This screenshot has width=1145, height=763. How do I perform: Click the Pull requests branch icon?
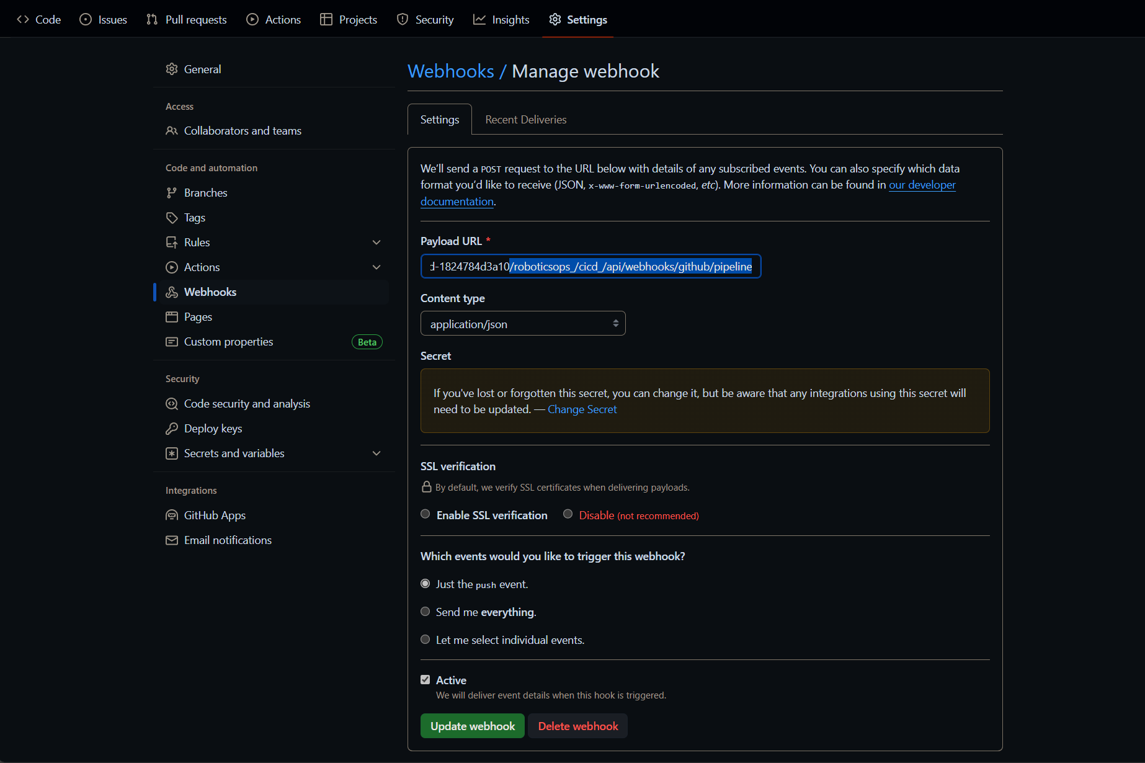[152, 19]
